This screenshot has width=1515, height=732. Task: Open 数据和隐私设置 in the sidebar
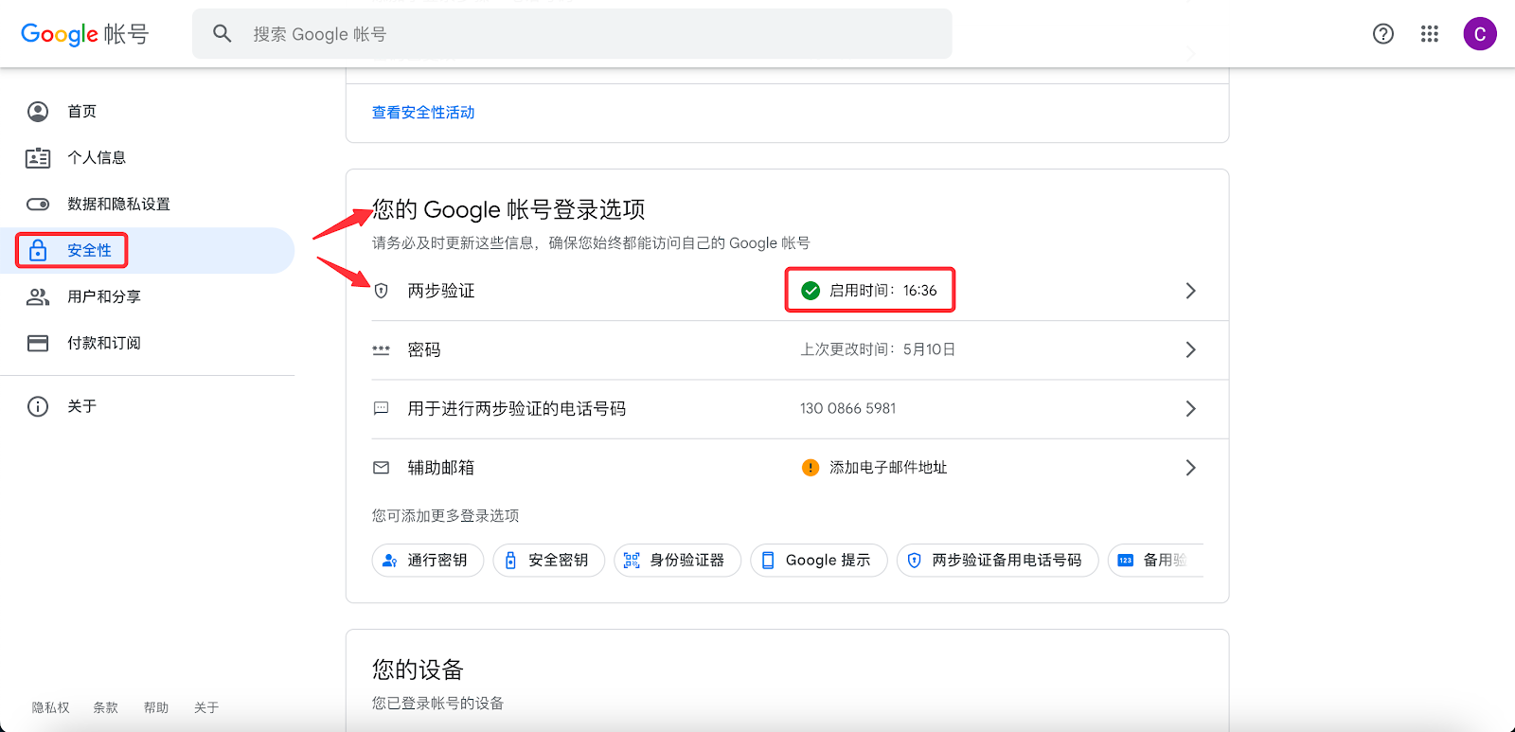[x=148, y=205]
